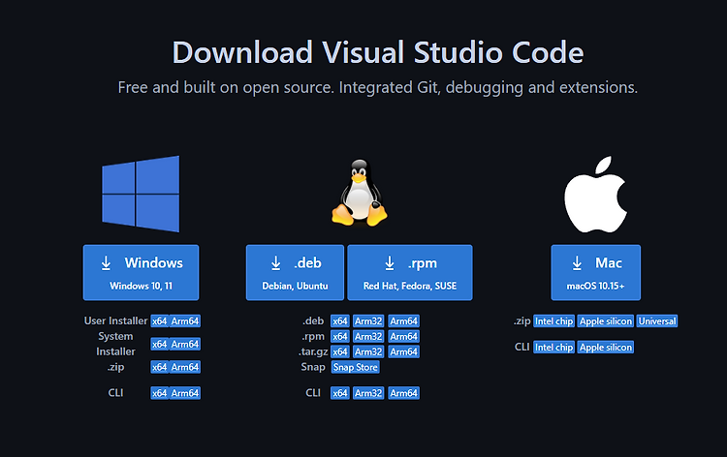727x457 pixels.
Task: Choose Arm32 in the Linux .deb row
Action: (368, 320)
